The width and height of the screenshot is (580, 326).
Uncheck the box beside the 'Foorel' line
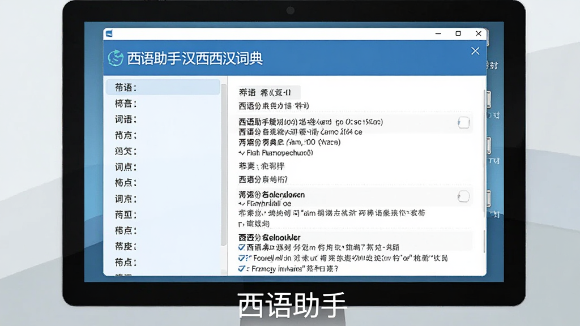coord(242,258)
